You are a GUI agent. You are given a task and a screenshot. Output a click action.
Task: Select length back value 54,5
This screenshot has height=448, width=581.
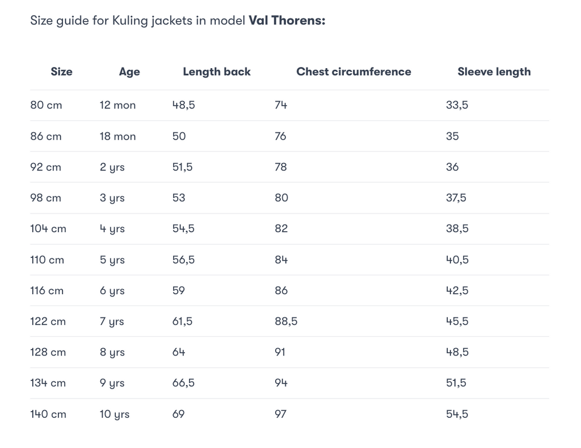click(x=183, y=228)
